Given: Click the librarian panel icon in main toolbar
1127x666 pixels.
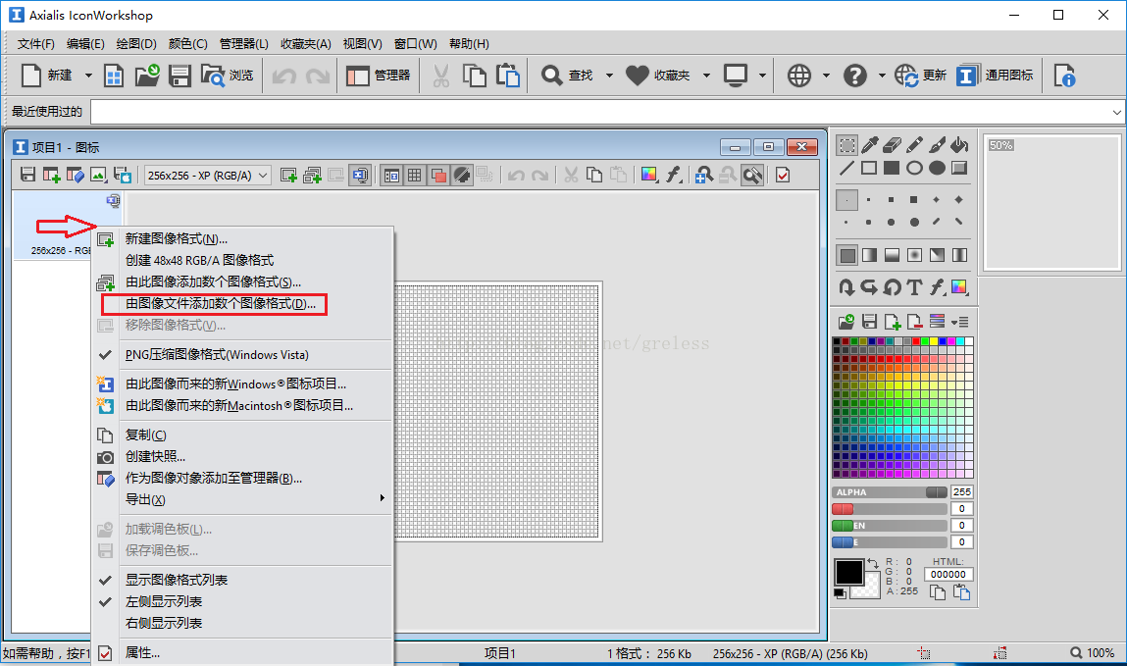Looking at the screenshot, I should [357, 76].
